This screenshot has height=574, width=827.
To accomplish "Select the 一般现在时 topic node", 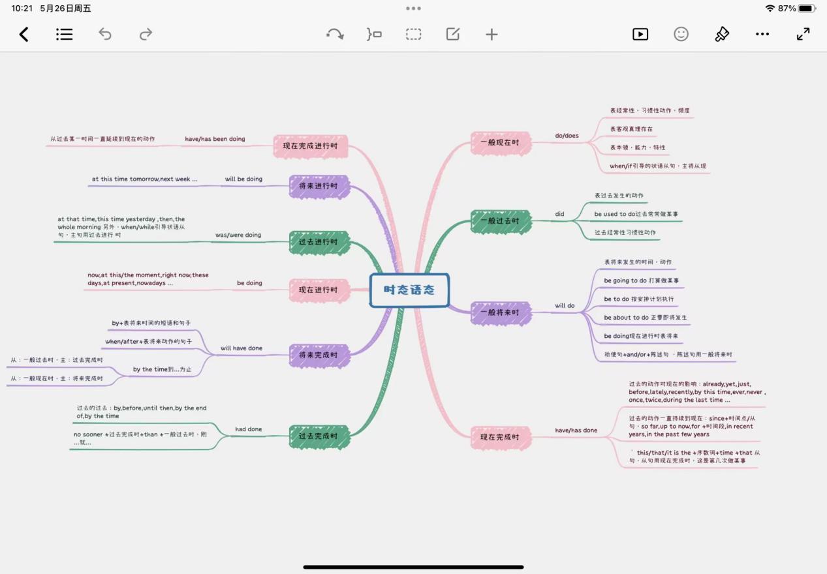I will coord(500,143).
